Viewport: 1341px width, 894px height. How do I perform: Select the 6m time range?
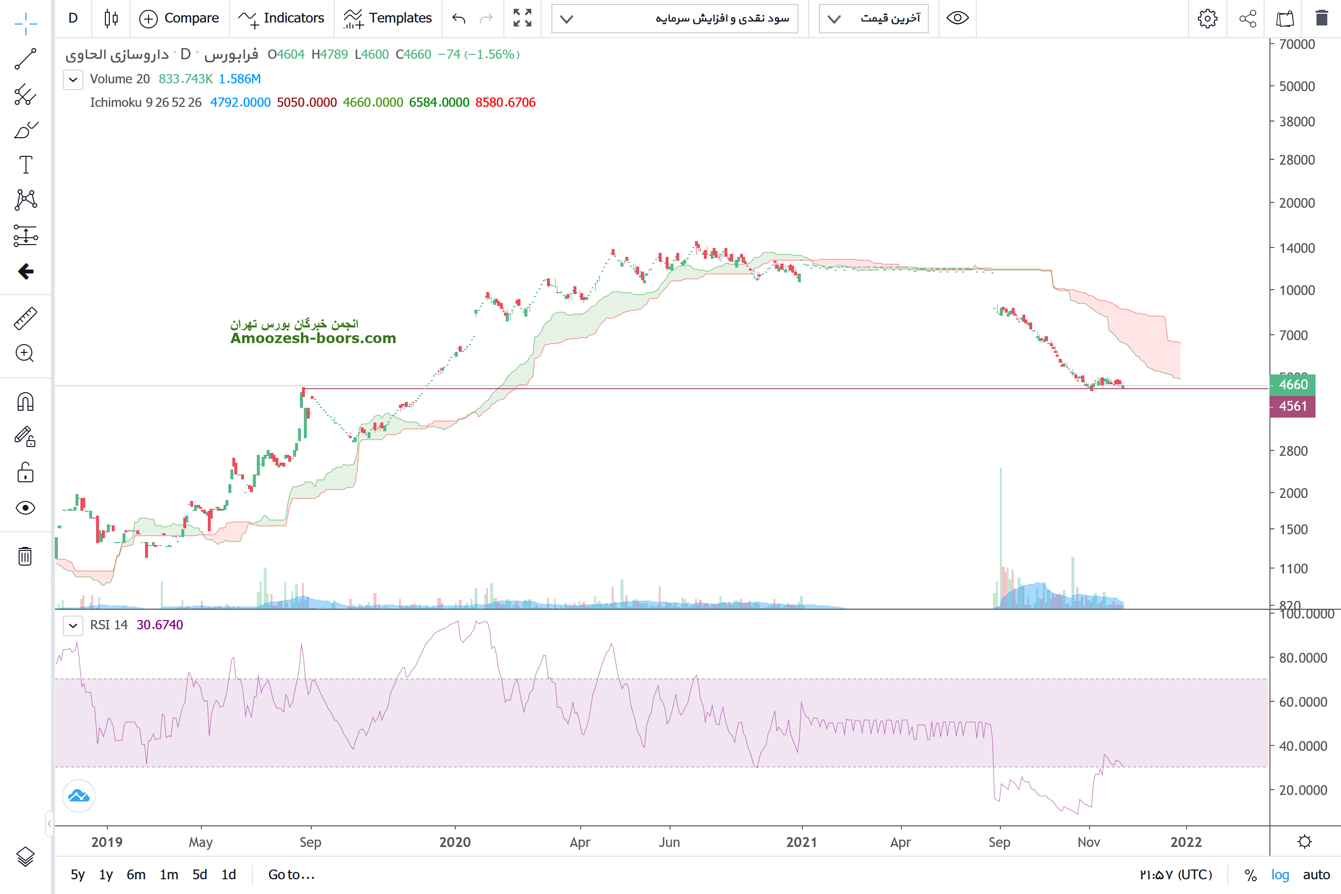[136, 874]
